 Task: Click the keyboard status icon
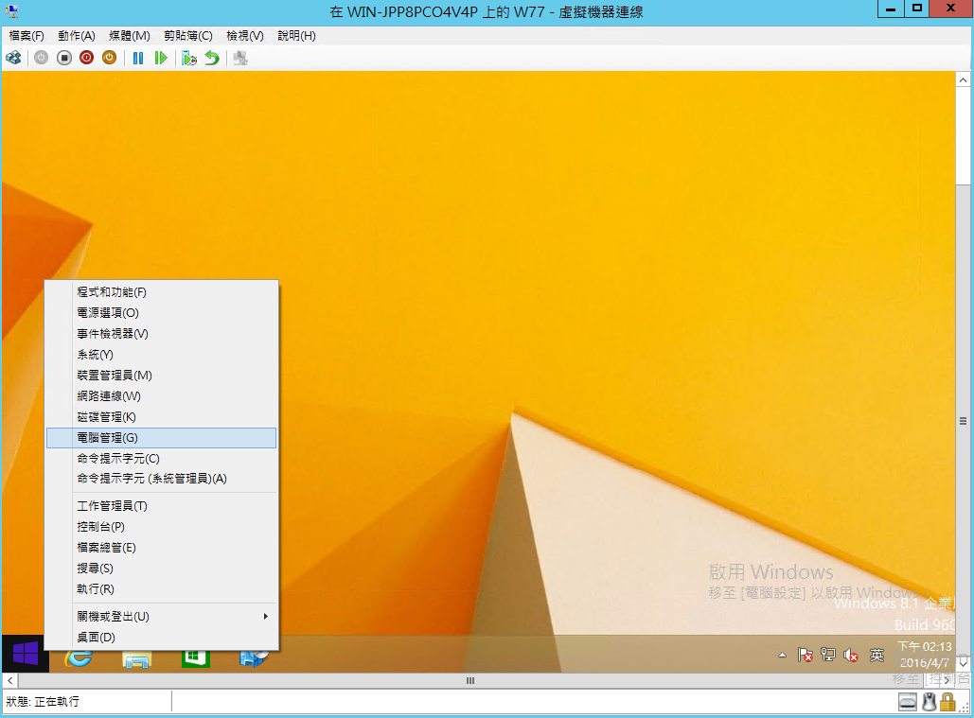click(908, 702)
